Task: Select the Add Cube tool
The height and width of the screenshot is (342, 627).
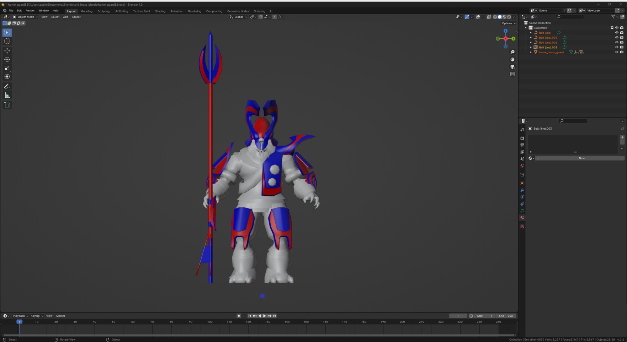Action: click(7, 105)
